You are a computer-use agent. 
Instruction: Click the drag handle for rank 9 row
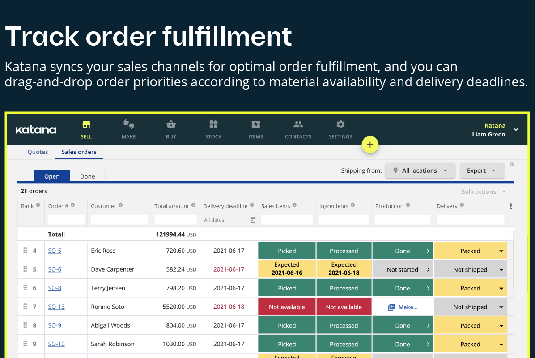point(25,344)
